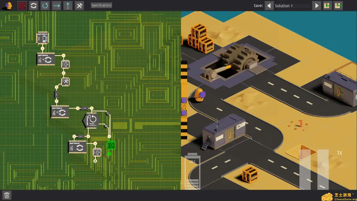The image size is (357, 201).
Task: Select the highlighted green chip node
Action: (111, 145)
